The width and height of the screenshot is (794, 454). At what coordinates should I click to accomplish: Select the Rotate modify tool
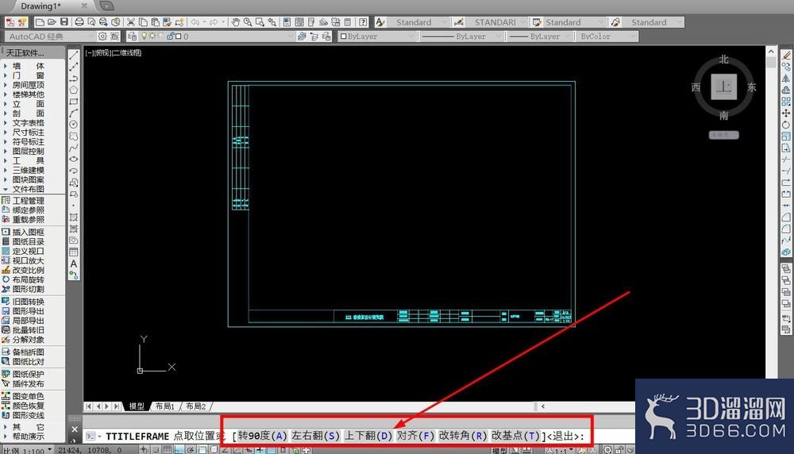[x=786, y=125]
